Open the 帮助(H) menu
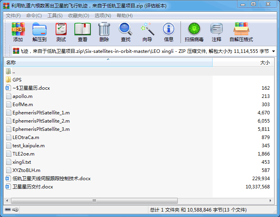The image size is (280, 217). coord(125,16)
